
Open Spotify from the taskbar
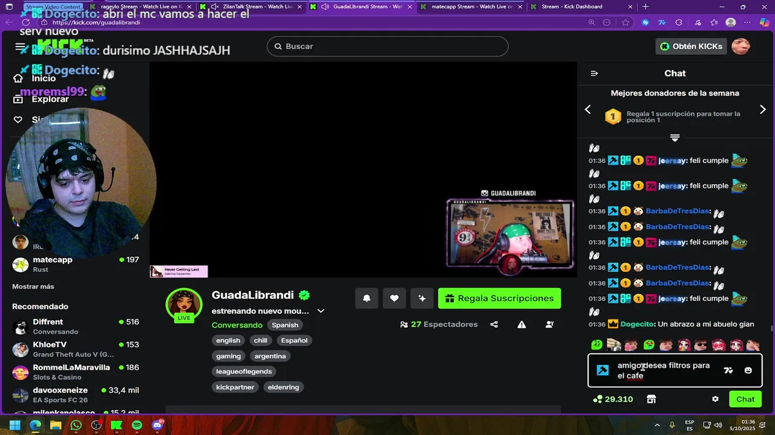137,425
